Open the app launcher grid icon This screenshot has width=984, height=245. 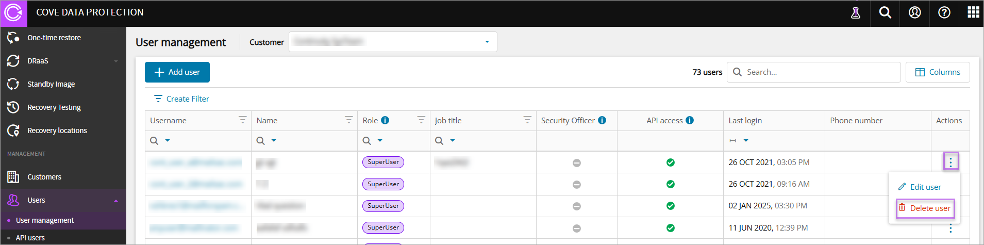pyautogui.click(x=973, y=13)
